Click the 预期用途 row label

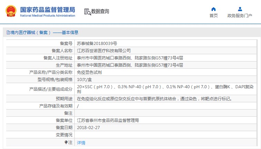pos(64,99)
